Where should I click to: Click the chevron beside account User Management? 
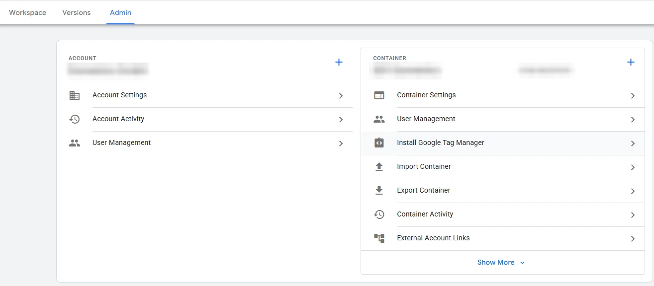click(x=341, y=143)
